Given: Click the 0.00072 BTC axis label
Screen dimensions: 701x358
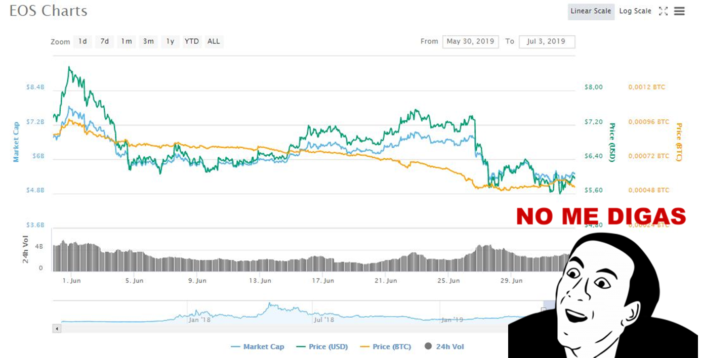Looking at the screenshot, I should pyautogui.click(x=649, y=156).
